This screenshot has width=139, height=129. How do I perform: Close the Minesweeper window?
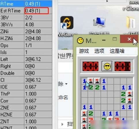(x=129, y=39)
